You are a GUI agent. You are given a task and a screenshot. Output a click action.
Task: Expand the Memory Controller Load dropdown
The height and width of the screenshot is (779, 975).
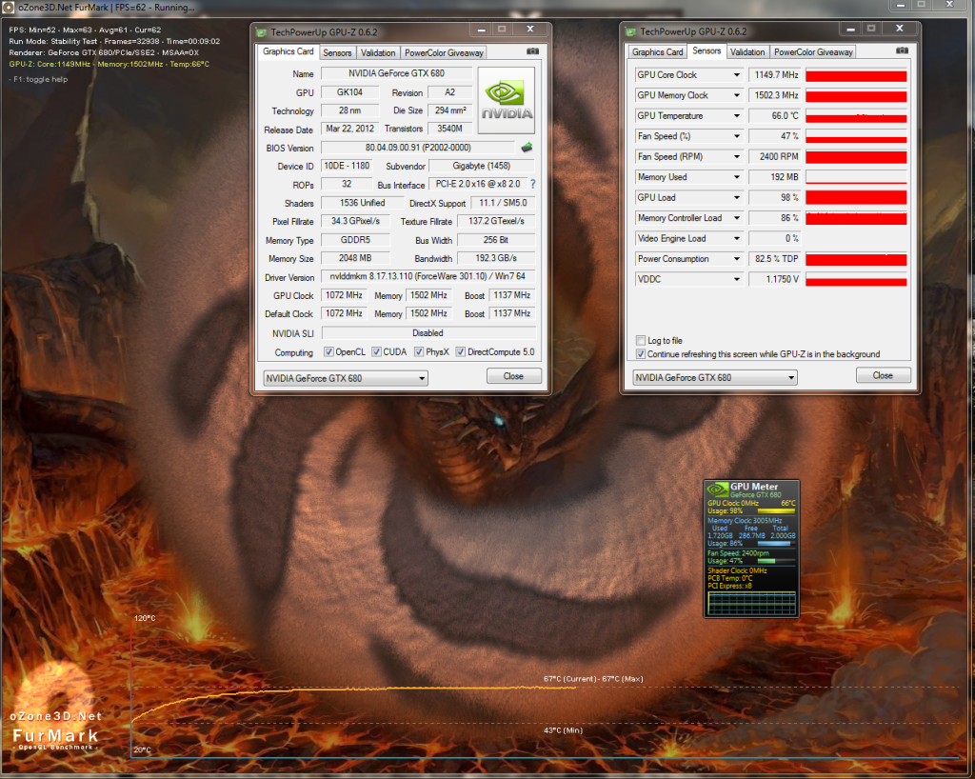coord(736,218)
